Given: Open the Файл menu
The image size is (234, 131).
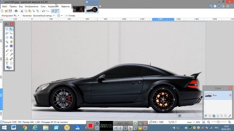Looking at the screenshot, I should click(5, 7).
